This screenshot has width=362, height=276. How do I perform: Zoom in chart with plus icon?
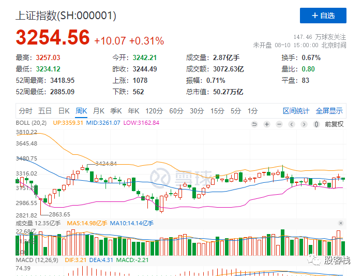tap(267, 124)
